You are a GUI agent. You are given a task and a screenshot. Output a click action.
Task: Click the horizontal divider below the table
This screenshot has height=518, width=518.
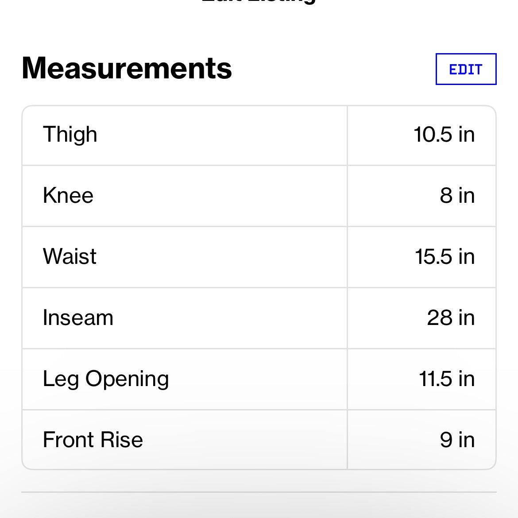click(259, 492)
